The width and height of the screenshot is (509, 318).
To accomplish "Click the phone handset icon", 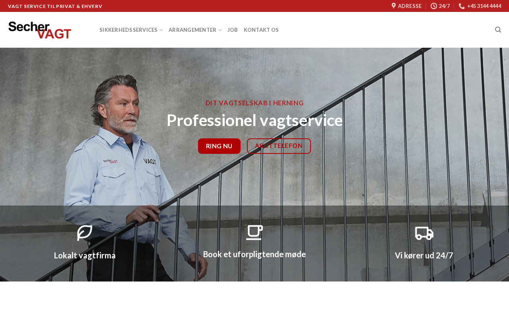I will 462,6.
